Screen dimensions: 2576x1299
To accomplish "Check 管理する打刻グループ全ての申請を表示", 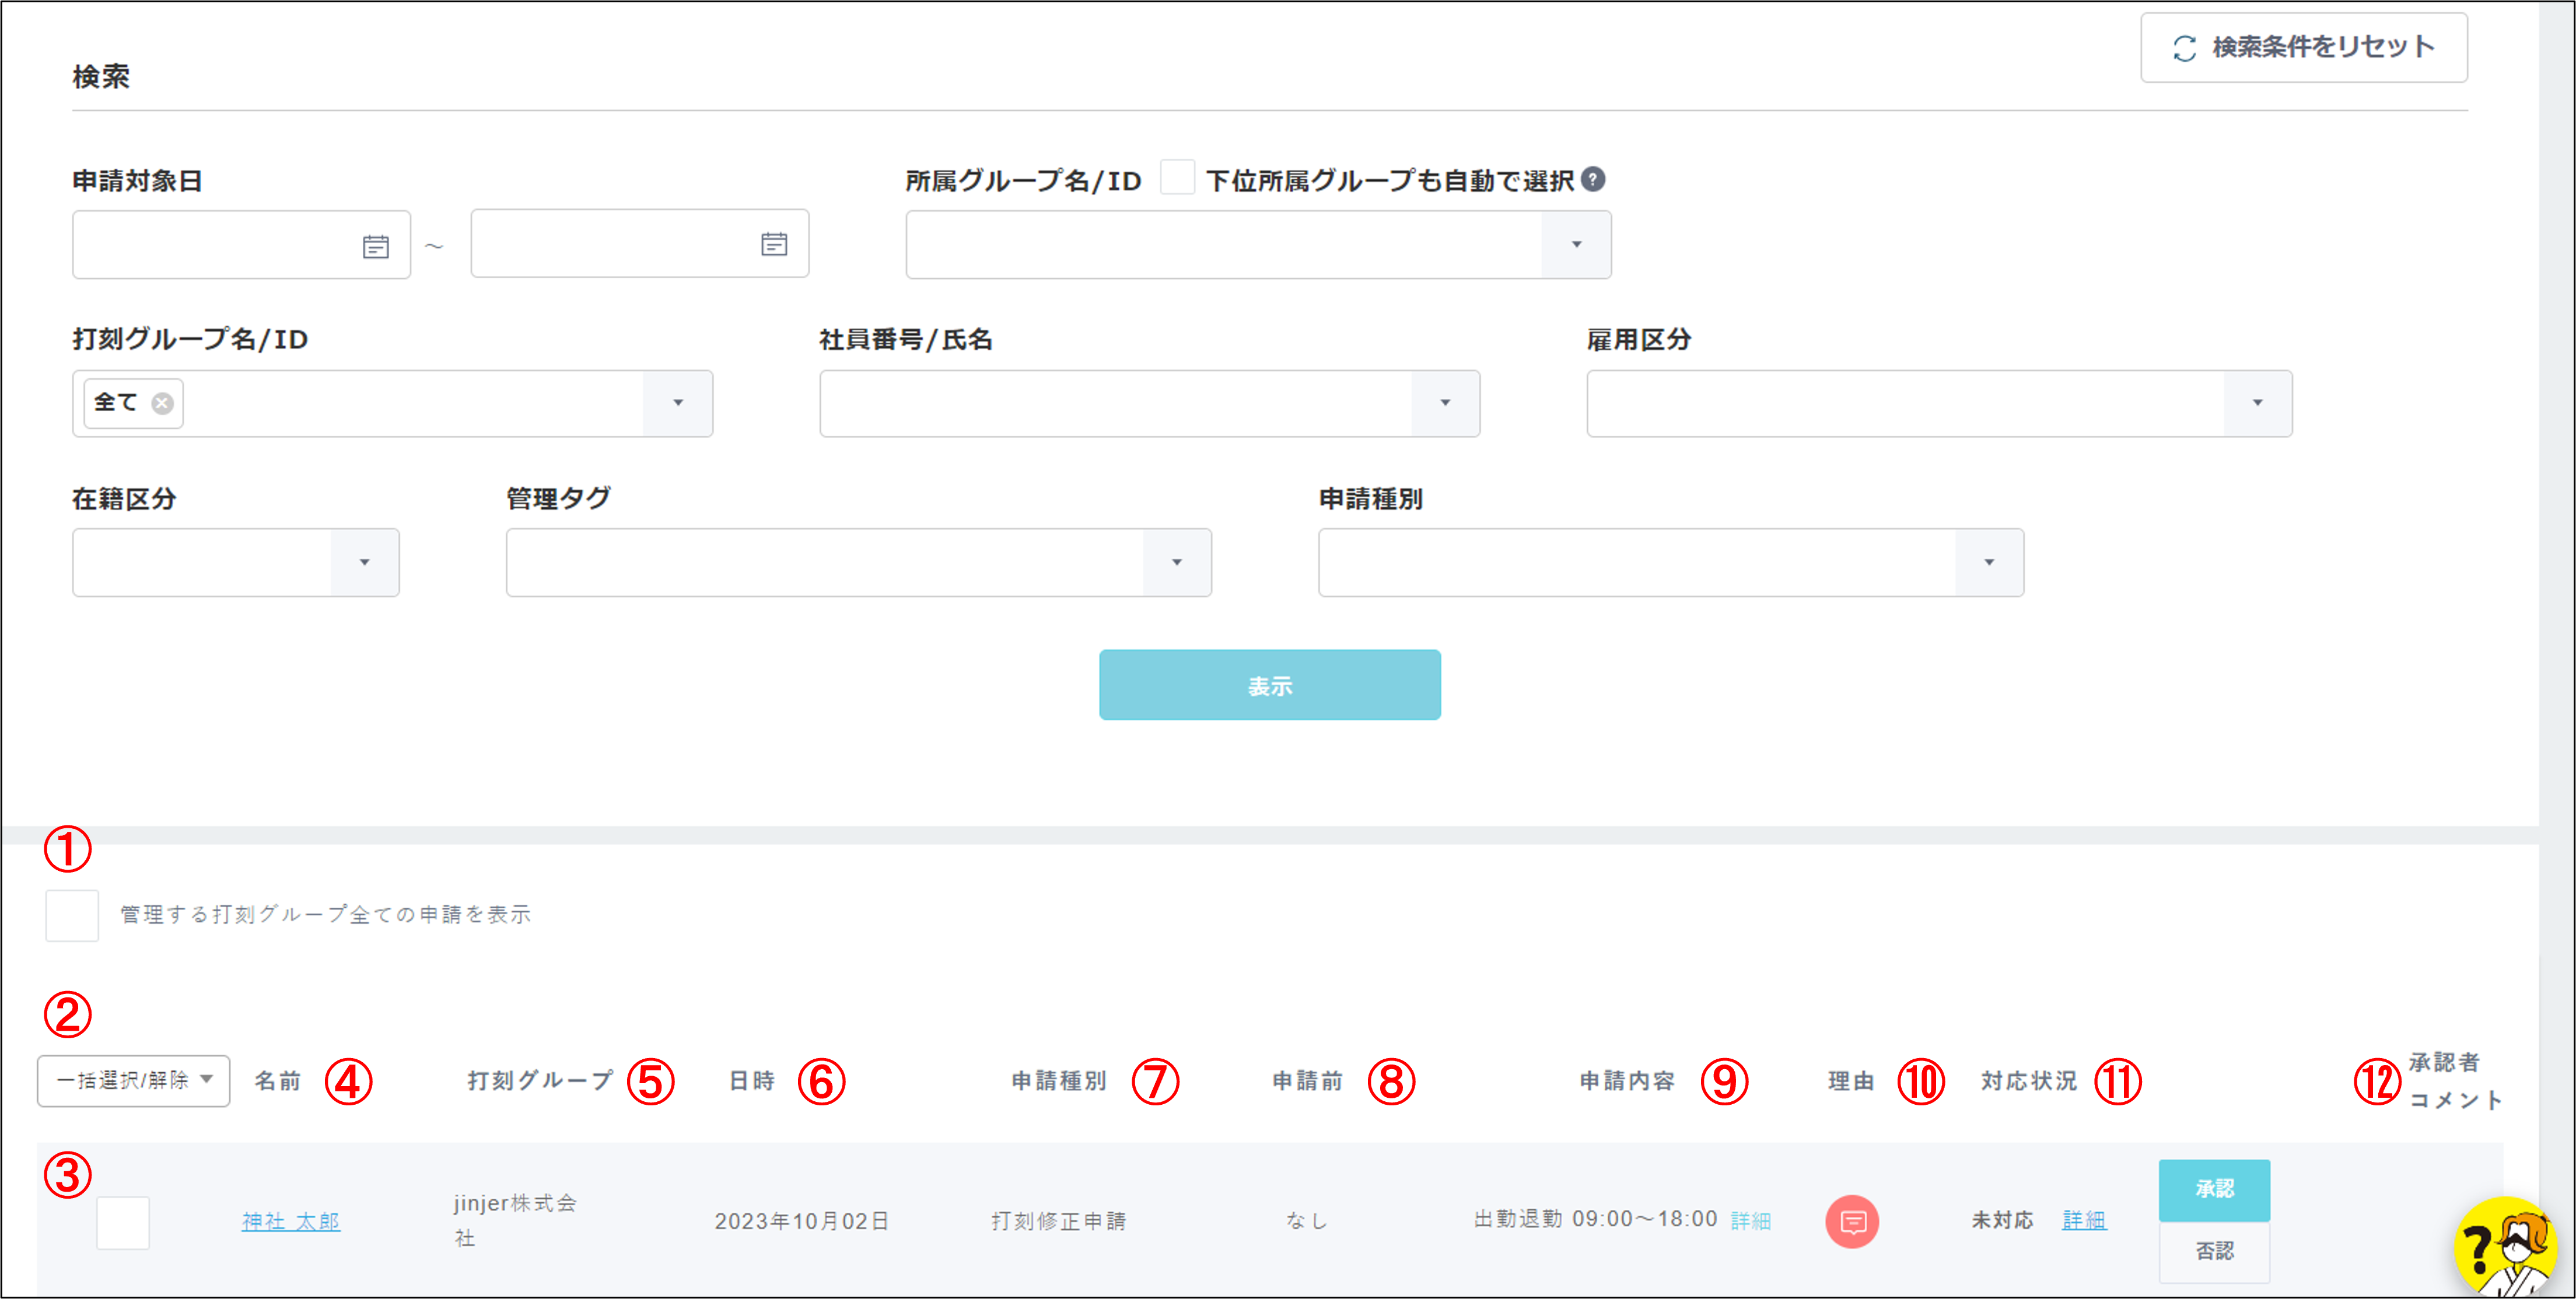I will point(72,915).
